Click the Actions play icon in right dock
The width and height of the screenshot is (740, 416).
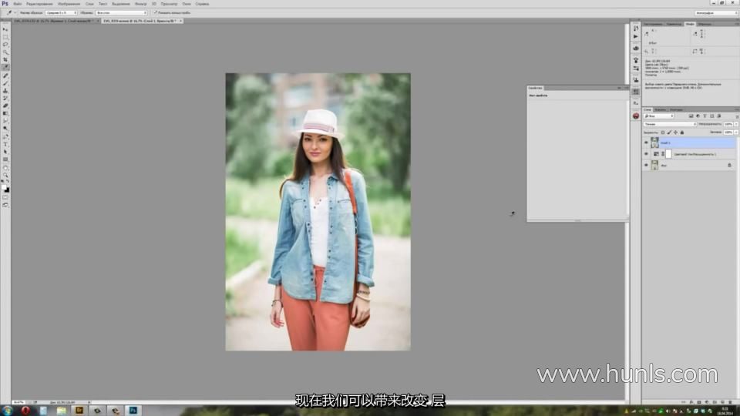point(636,36)
